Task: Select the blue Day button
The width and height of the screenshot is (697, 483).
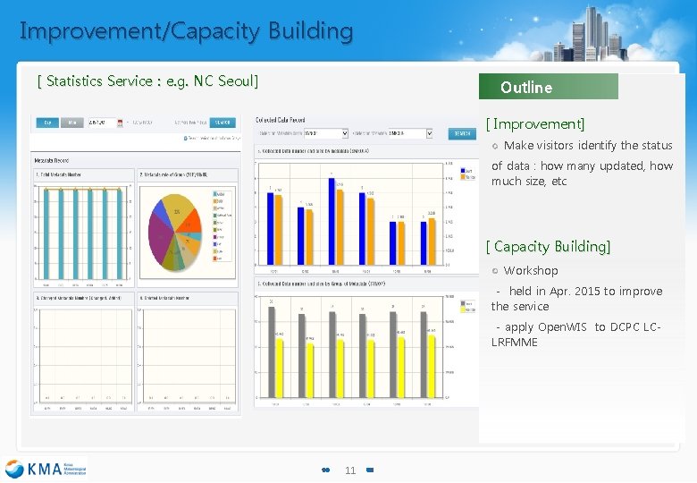Action: click(47, 123)
